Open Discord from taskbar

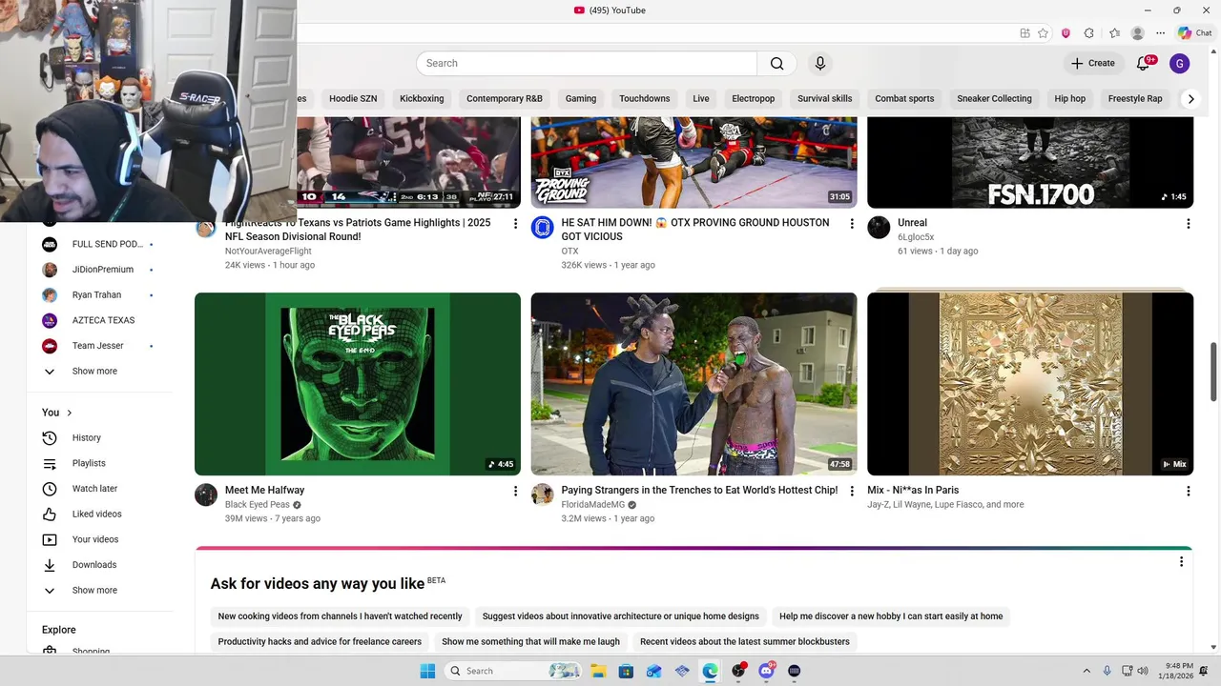click(x=766, y=671)
